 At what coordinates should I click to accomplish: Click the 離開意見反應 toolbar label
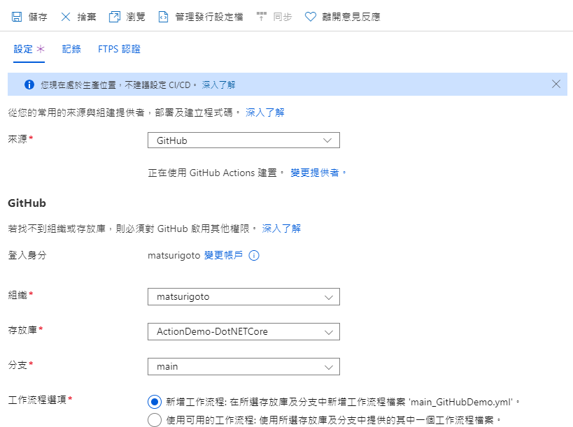coord(351,17)
